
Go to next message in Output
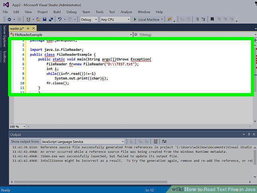click(x=147, y=141)
